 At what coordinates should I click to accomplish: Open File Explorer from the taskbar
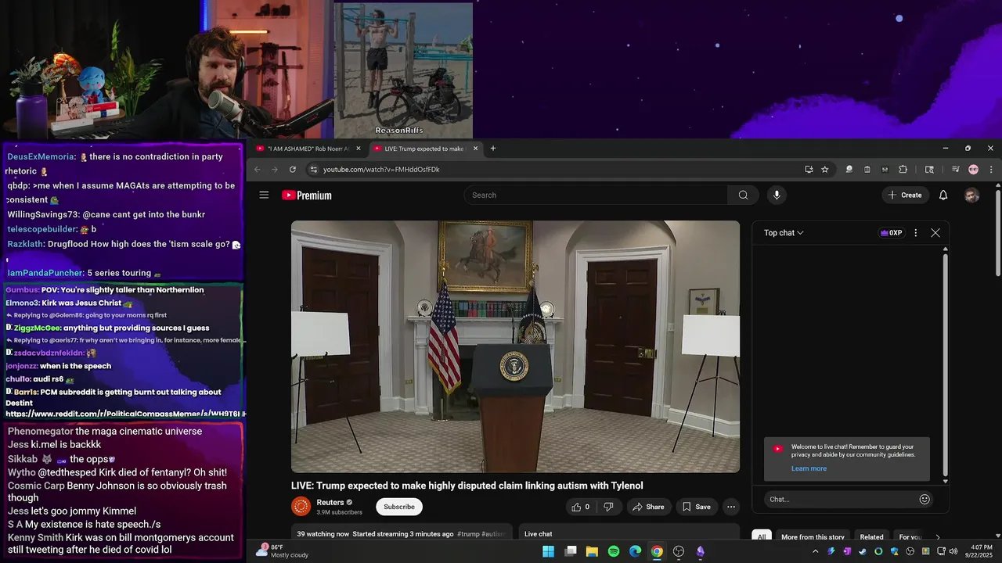(592, 551)
